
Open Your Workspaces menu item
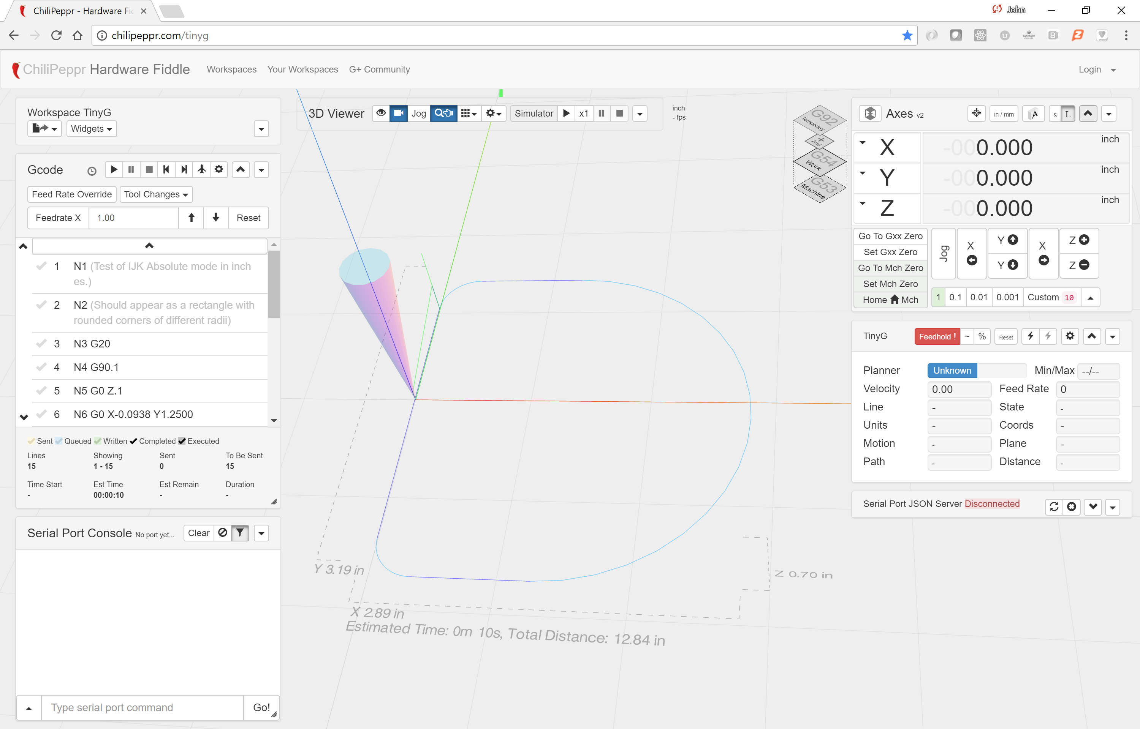tap(302, 69)
